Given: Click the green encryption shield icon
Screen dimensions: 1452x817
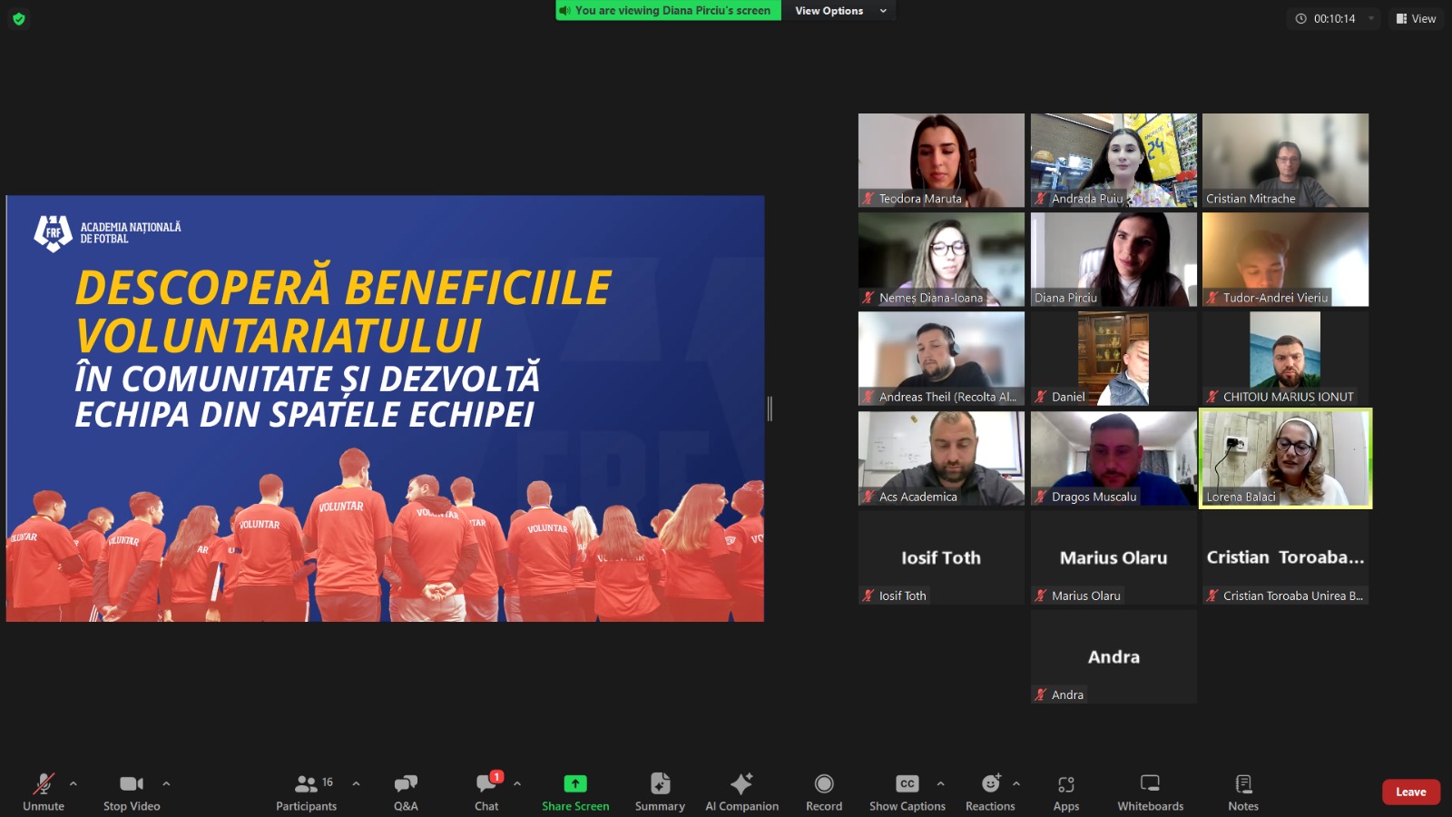Looking at the screenshot, I should click(x=19, y=18).
